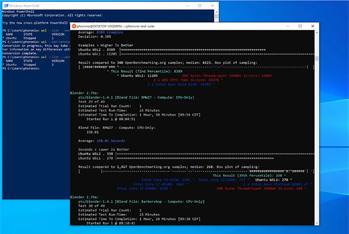The image size is (349, 234).
Task: Click the last 'PS C:\Users\phoronix>' prompt
Action: pos(21,69)
